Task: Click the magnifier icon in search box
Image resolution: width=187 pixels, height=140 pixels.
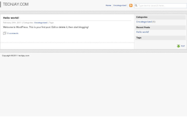Action: click(136, 5)
